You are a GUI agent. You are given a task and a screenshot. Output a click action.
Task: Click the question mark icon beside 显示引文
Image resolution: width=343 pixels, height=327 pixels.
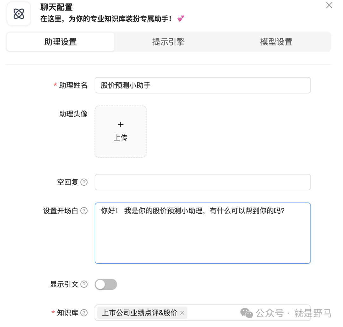[84, 284]
